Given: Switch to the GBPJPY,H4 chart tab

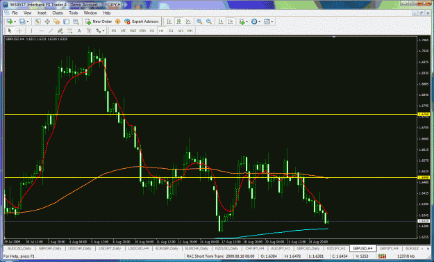Looking at the screenshot, I should (x=389, y=248).
